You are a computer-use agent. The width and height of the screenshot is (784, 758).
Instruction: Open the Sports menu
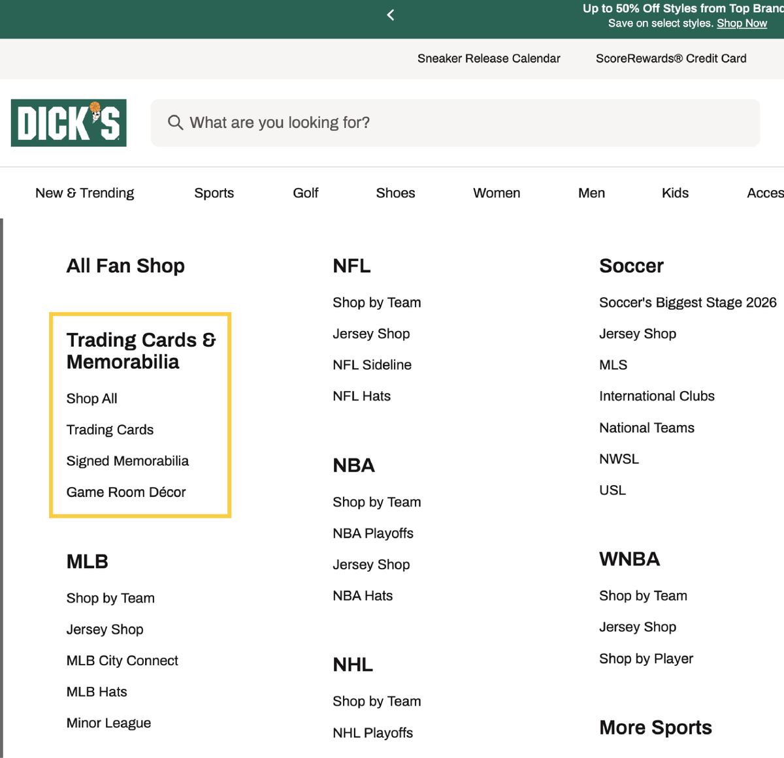[x=214, y=193]
